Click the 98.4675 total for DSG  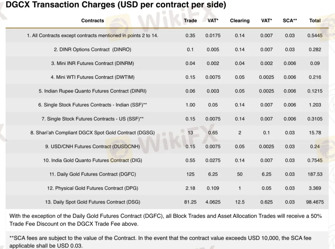click(315, 202)
